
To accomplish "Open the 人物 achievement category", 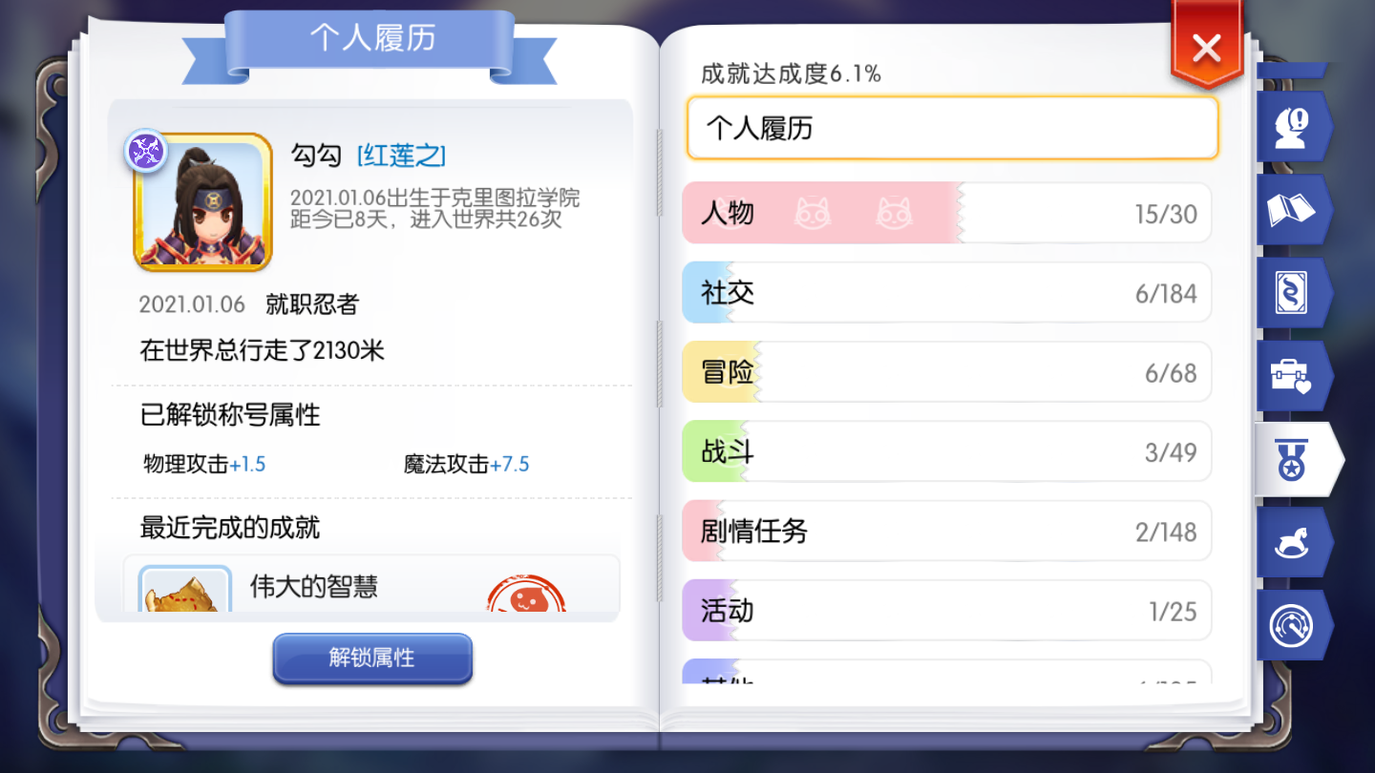I will coord(946,213).
